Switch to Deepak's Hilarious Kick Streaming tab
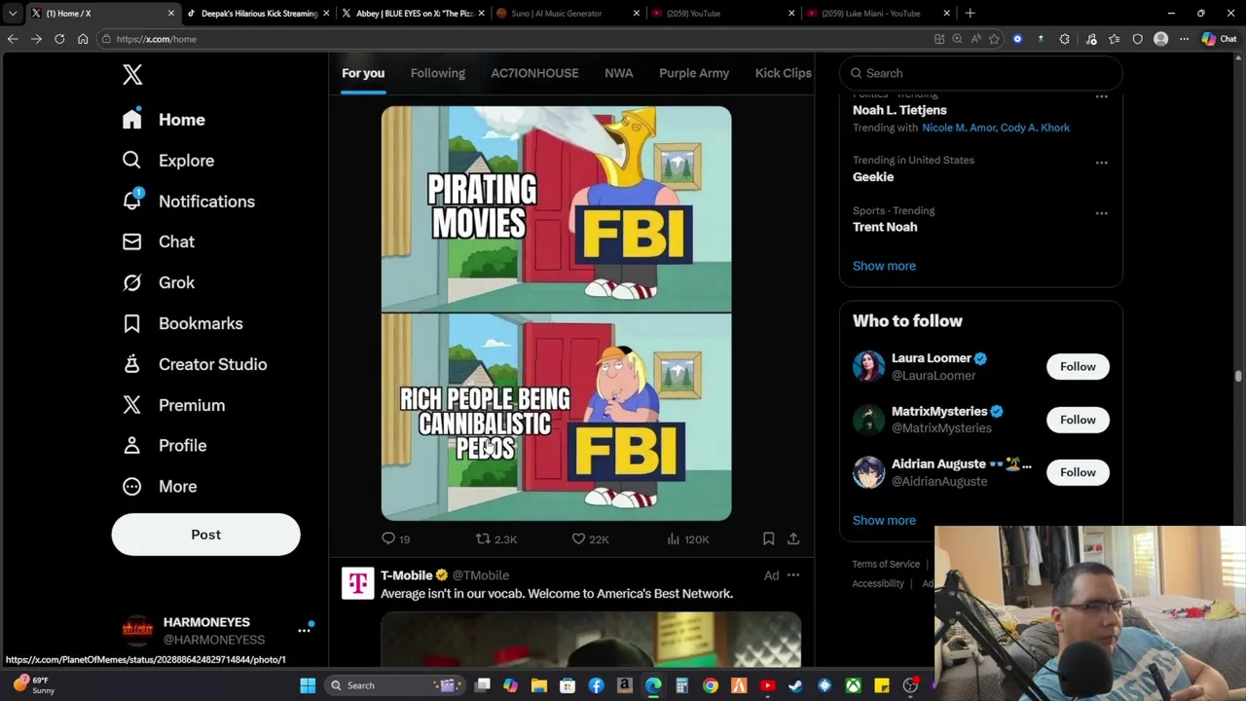The width and height of the screenshot is (1246, 701). point(259,14)
